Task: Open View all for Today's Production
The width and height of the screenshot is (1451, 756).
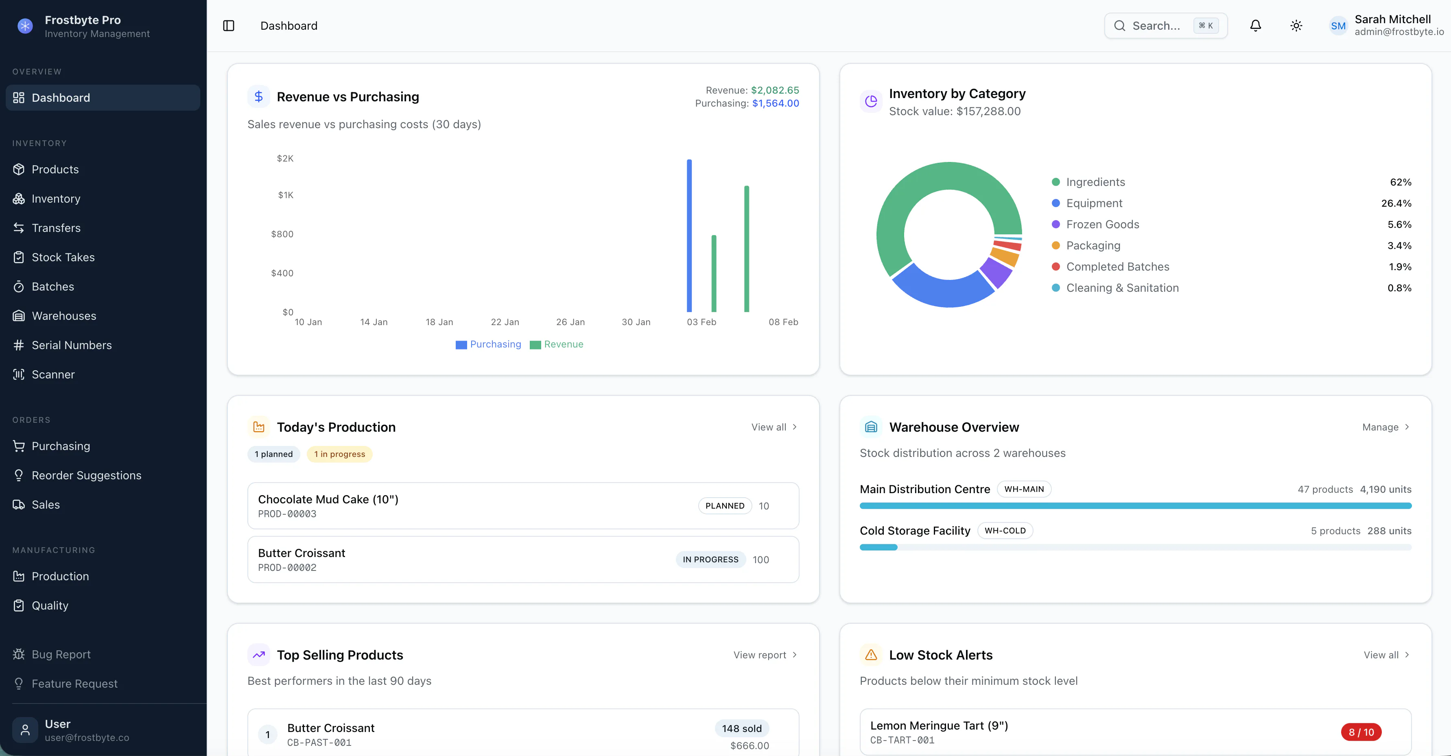Action: pos(774,427)
